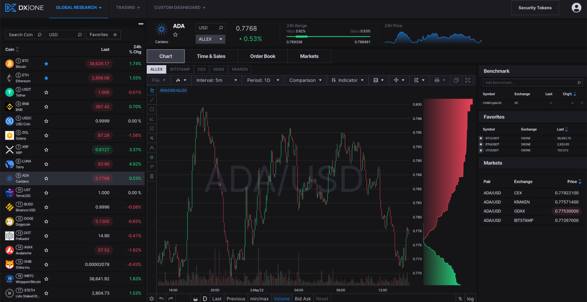Select the rectangle shape drawing tool
This screenshot has height=302, width=587.
[152, 109]
